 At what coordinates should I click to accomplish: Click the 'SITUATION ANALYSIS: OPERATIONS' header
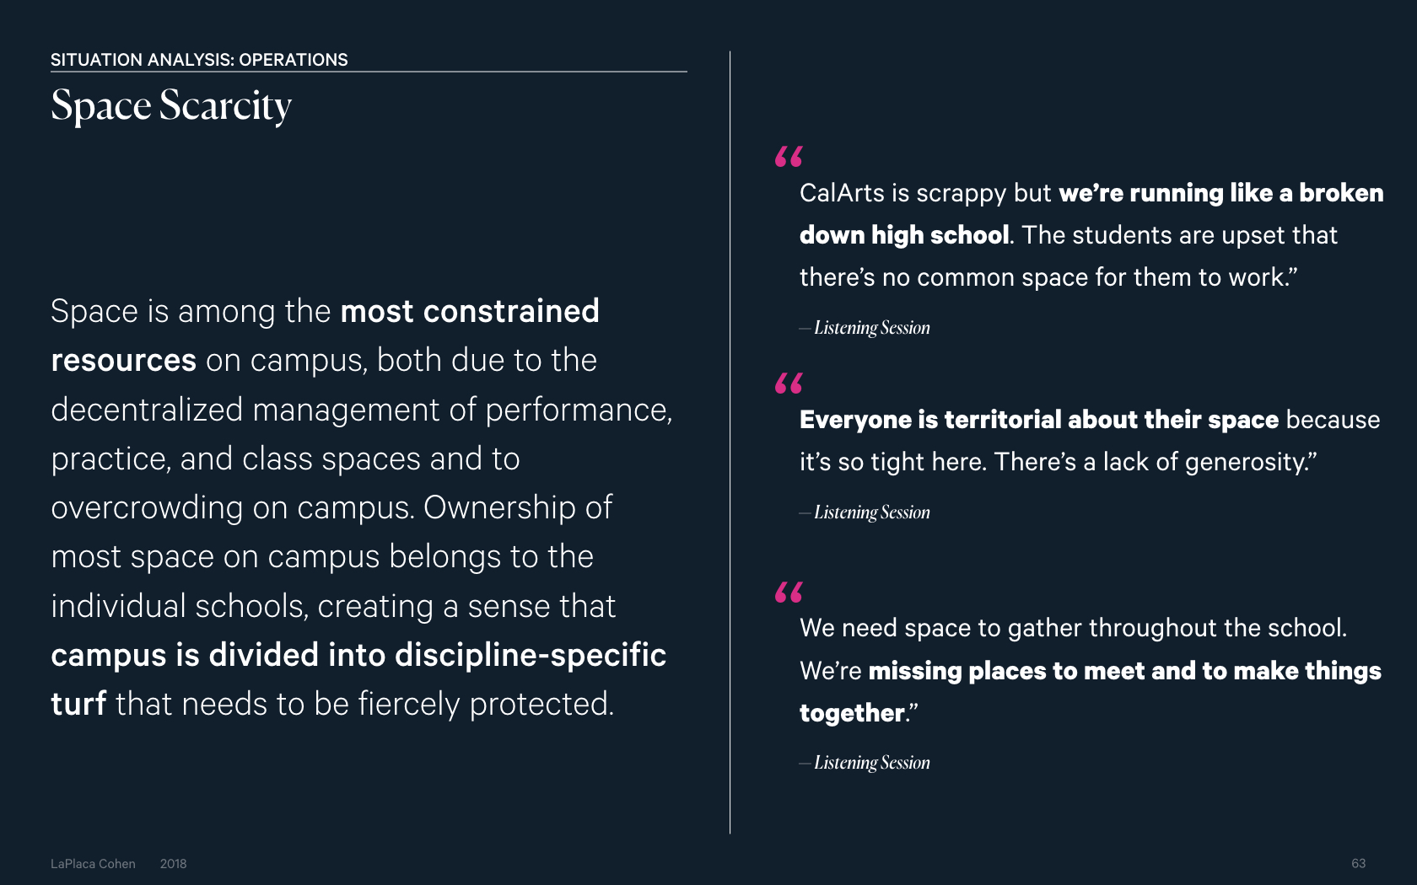point(199,60)
